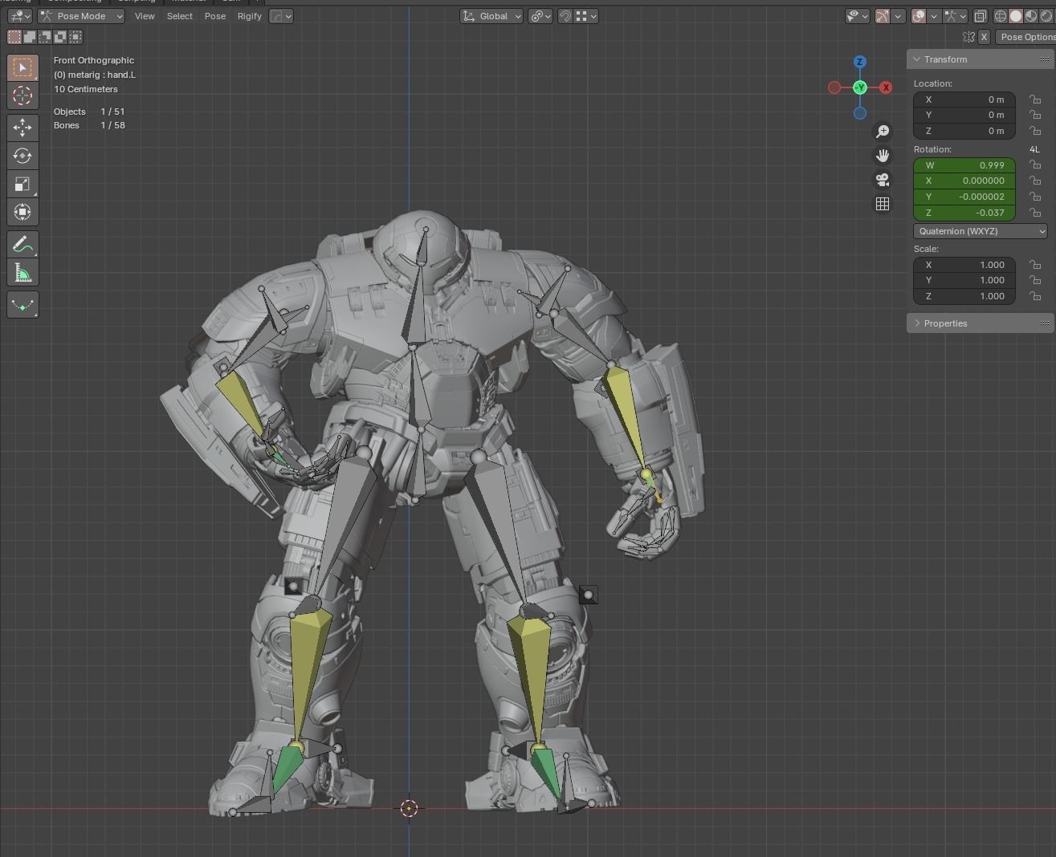The image size is (1056, 857).
Task: Open gizmo options dropdown arrow
Action: (898, 16)
